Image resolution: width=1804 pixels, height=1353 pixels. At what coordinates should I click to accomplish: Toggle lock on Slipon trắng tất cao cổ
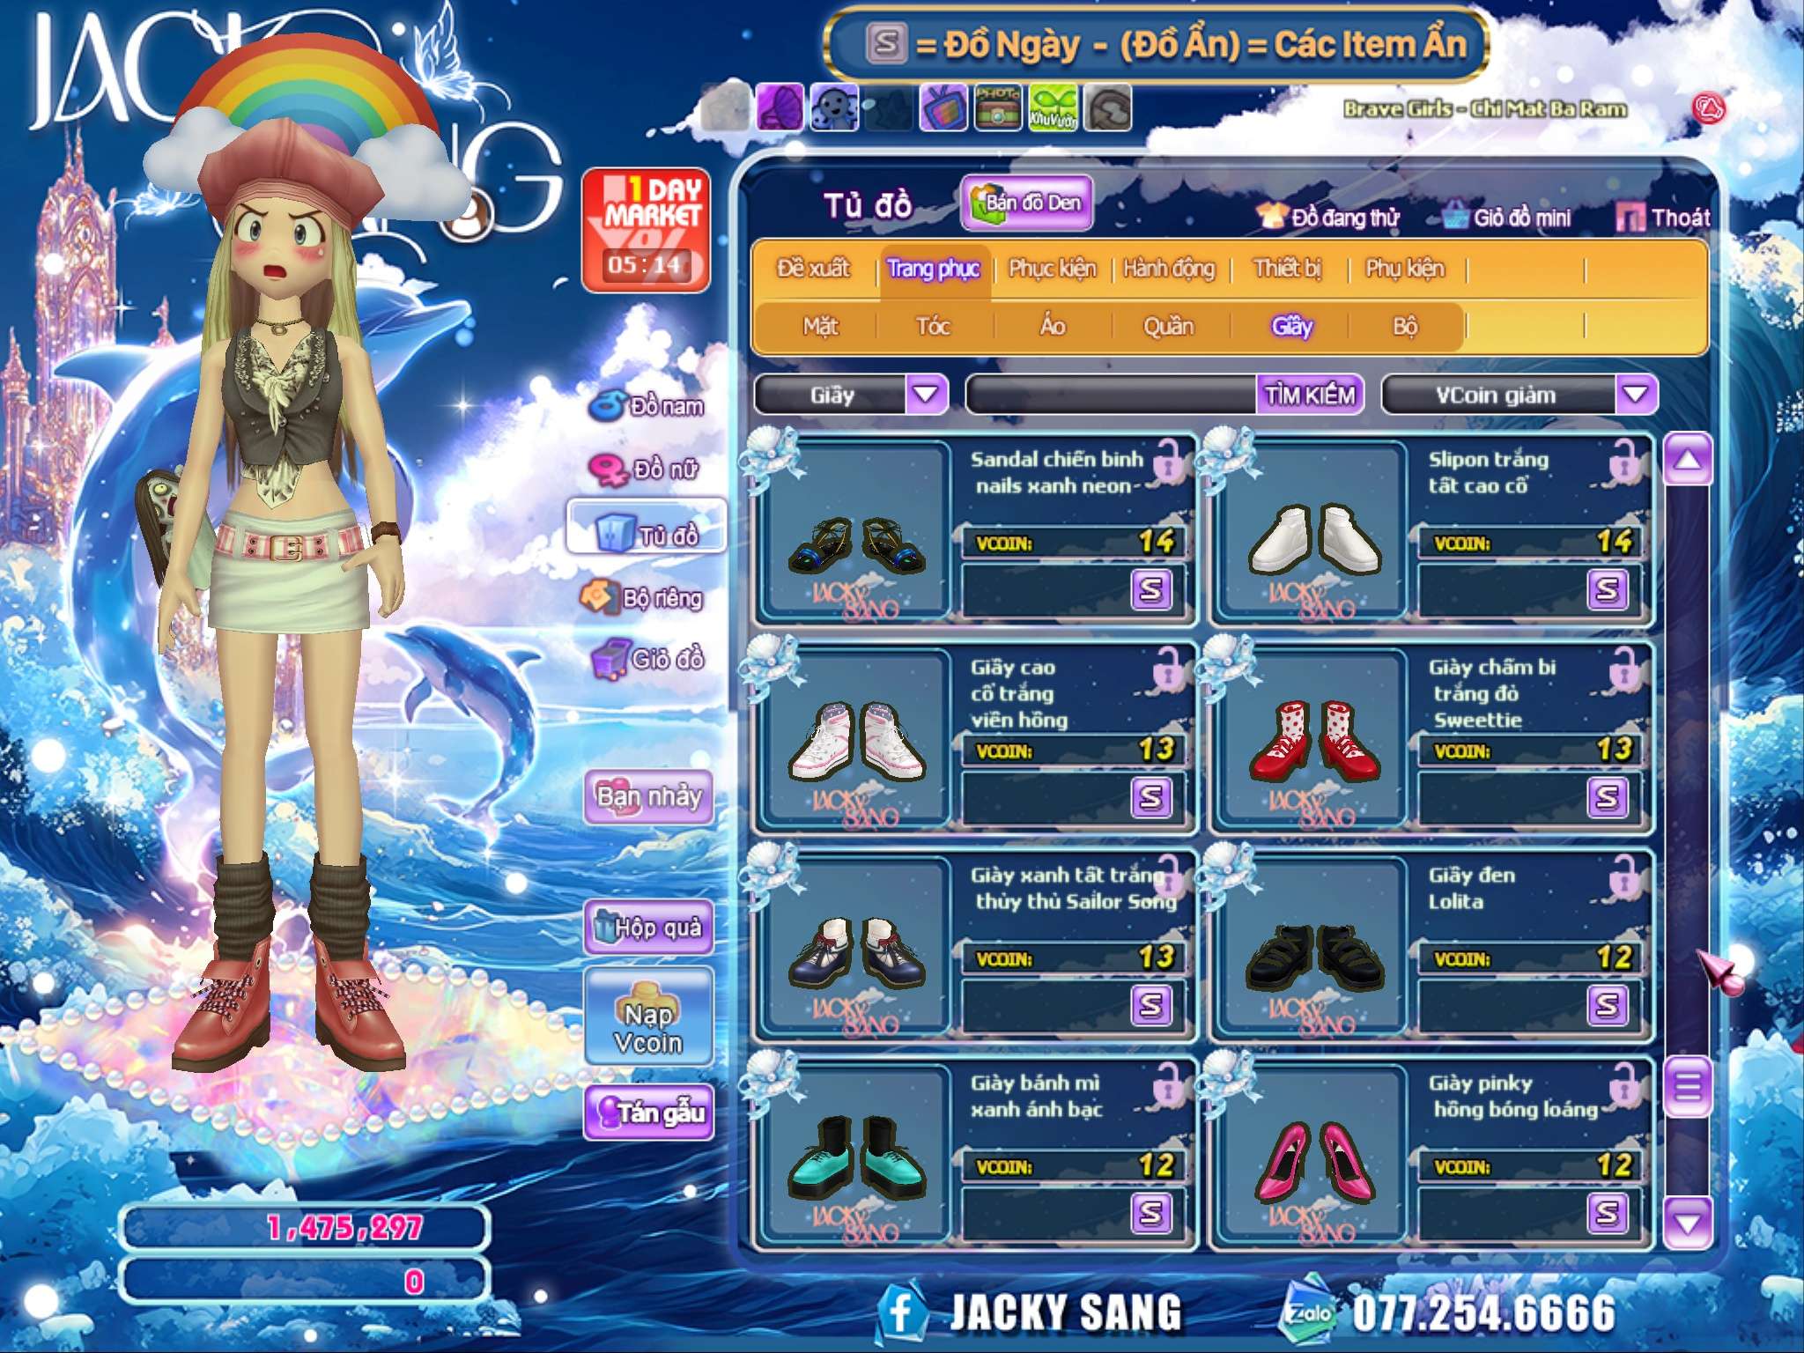click(x=1625, y=461)
